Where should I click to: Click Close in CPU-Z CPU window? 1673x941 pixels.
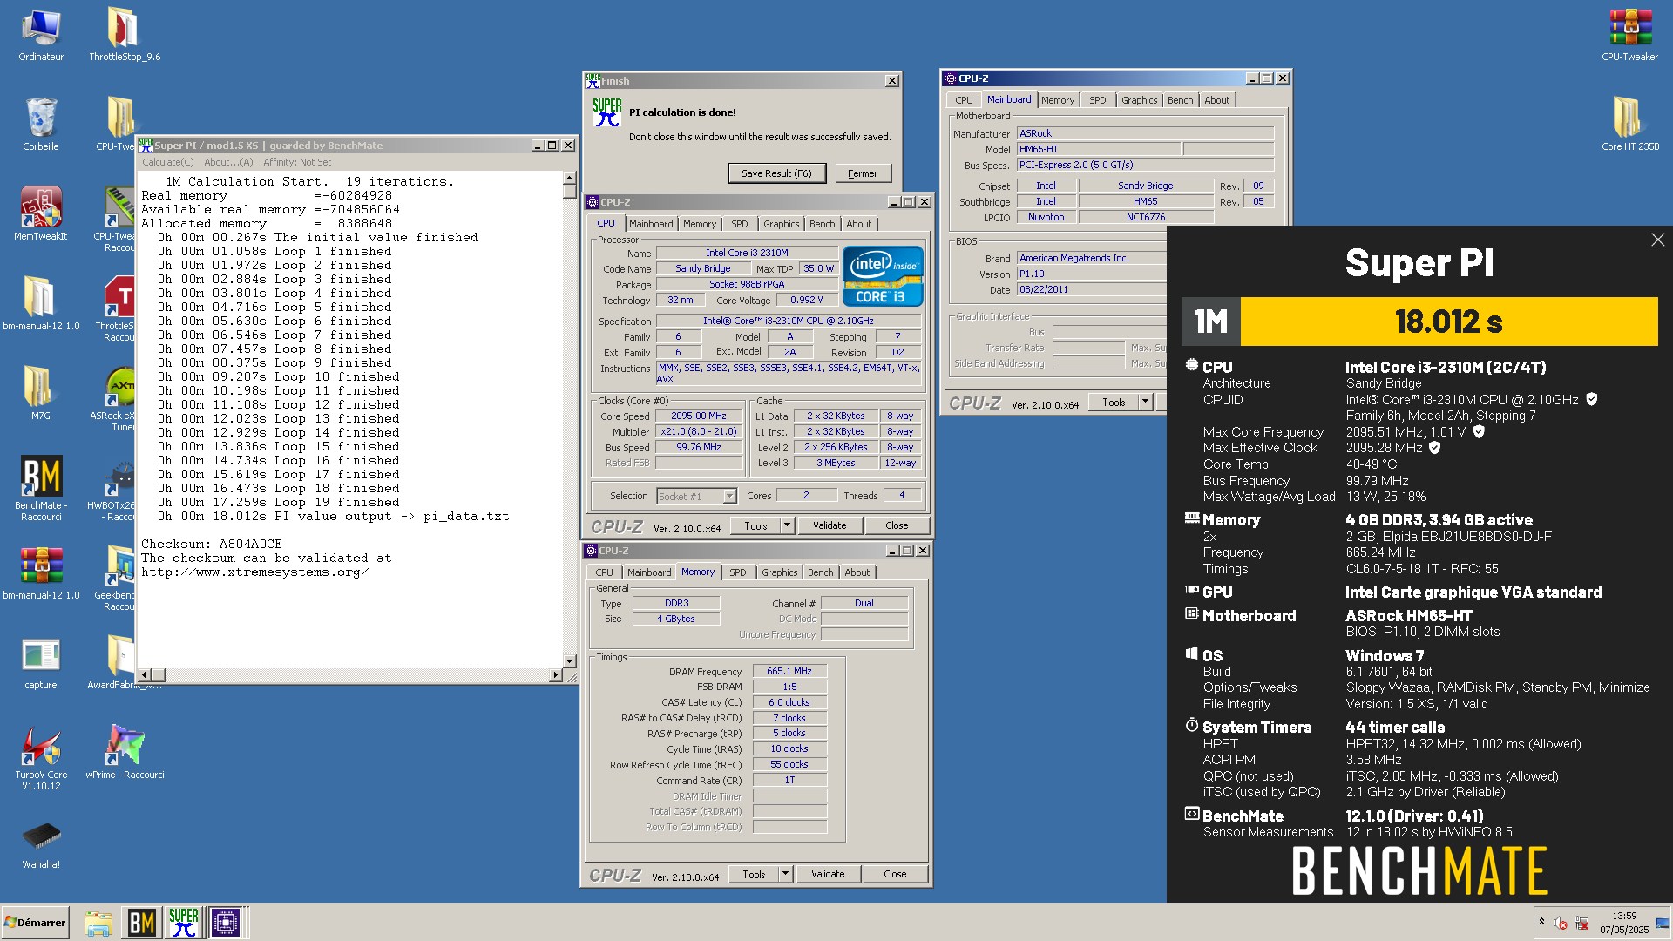click(897, 525)
